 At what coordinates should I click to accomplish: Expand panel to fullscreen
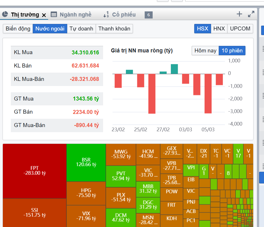(x=251, y=14)
